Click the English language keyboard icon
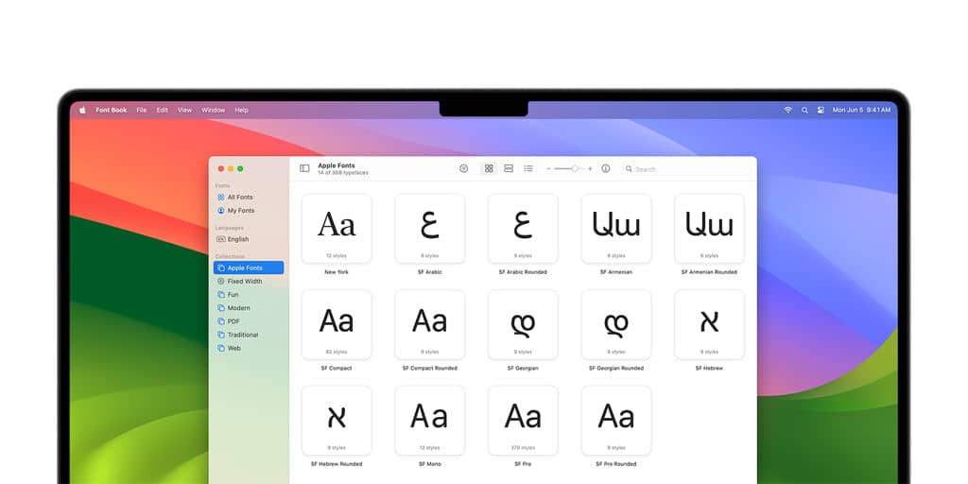 tap(221, 239)
